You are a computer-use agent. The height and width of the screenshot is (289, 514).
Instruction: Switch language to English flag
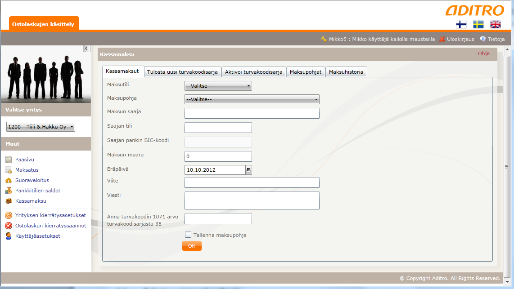pyautogui.click(x=495, y=25)
